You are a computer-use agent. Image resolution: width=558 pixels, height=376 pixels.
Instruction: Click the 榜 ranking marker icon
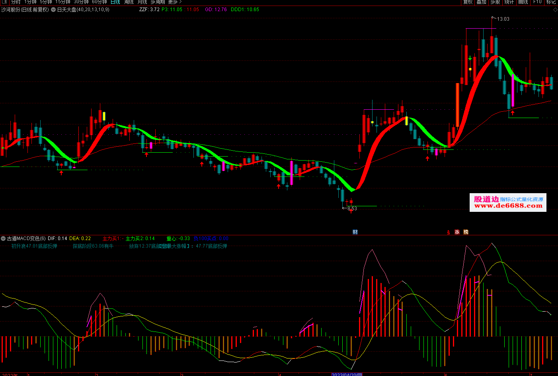tap(466, 232)
